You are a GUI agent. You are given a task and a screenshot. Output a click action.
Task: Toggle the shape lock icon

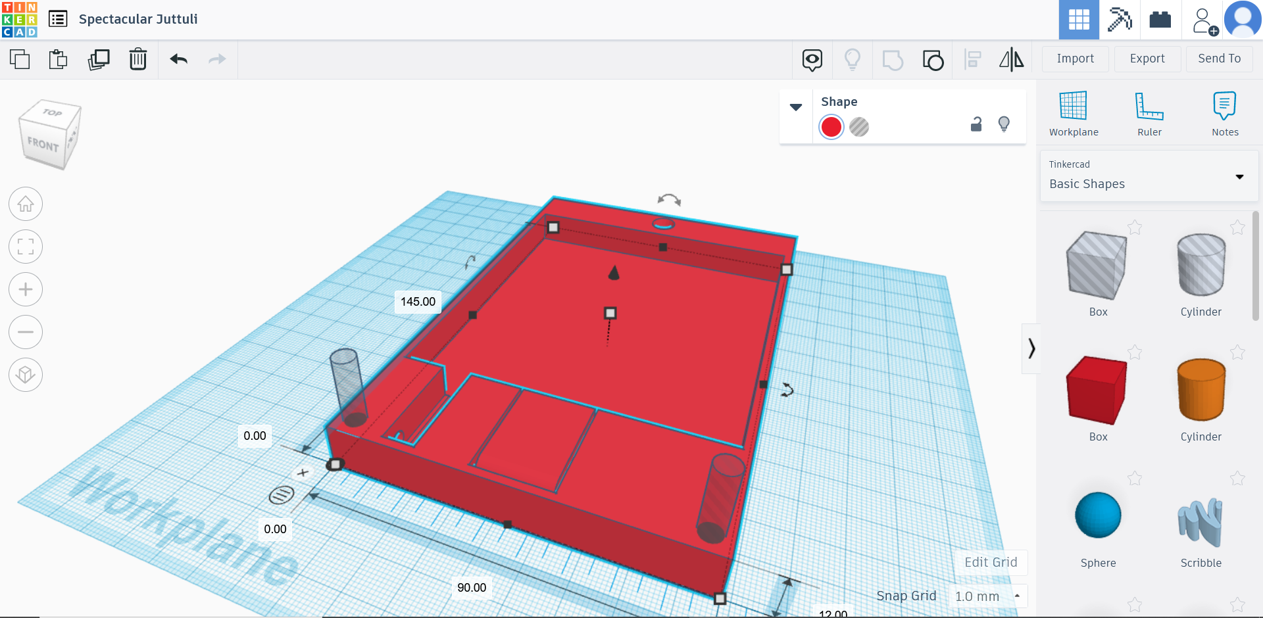point(976,124)
